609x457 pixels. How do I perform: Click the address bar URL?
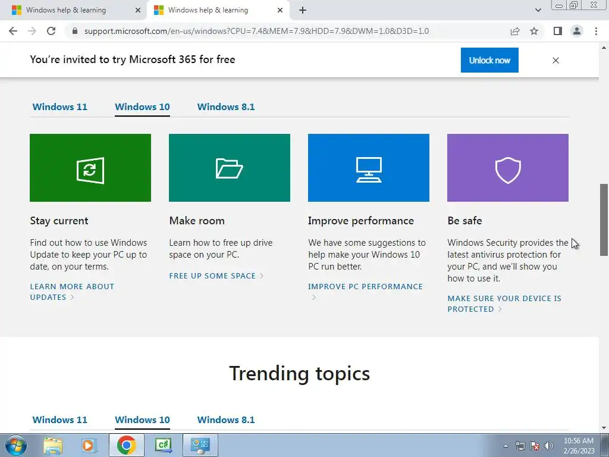(256, 31)
